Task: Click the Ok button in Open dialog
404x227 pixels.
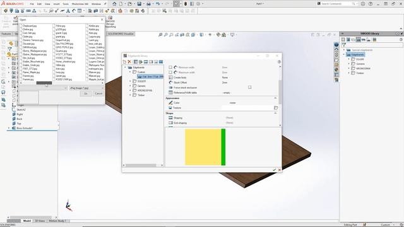Action: tap(86, 93)
